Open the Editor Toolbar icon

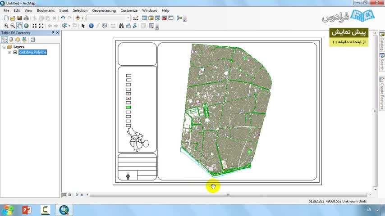(136, 18)
